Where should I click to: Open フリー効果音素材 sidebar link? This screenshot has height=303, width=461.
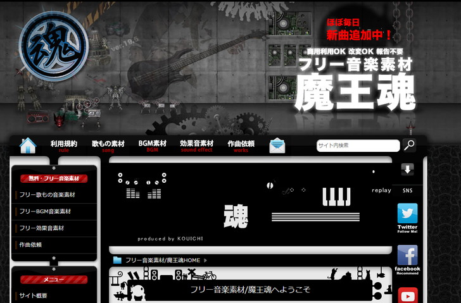(x=41, y=228)
